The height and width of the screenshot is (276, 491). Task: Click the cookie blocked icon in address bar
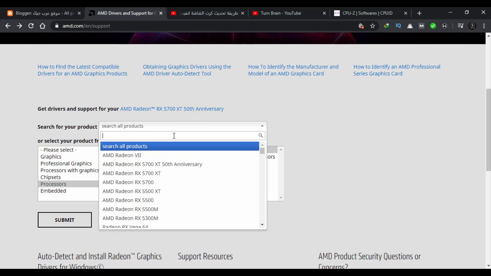click(x=361, y=26)
